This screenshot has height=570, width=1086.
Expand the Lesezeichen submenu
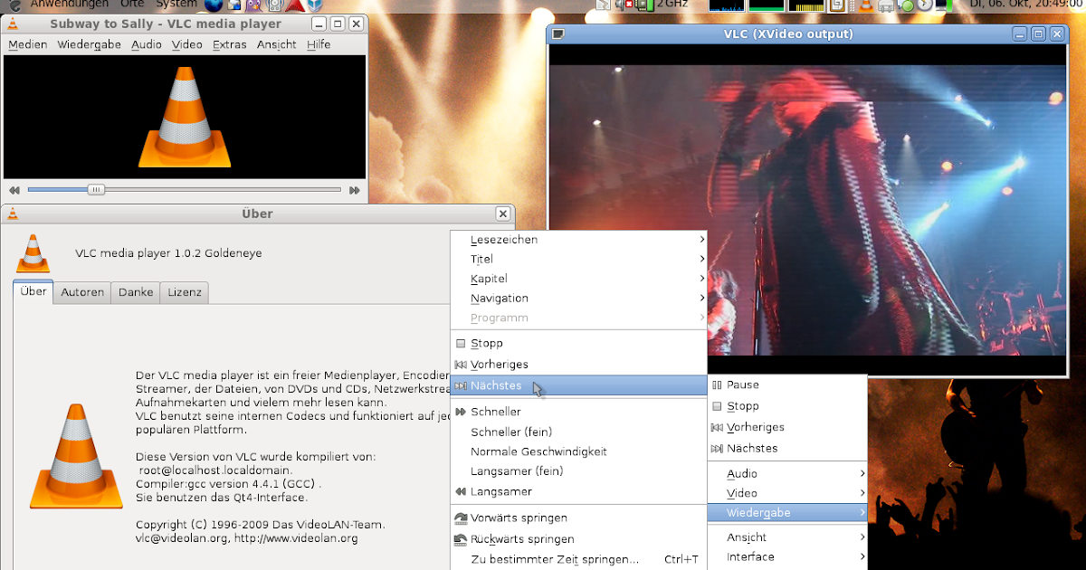tap(579, 240)
